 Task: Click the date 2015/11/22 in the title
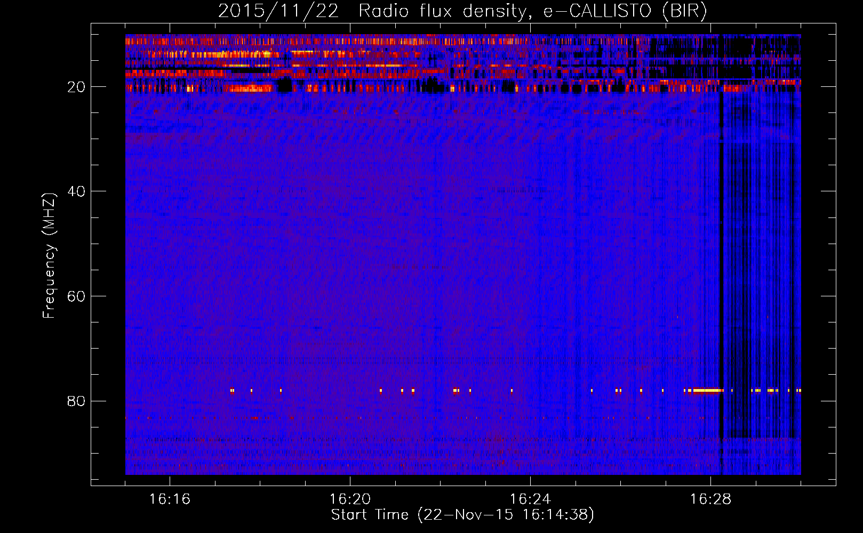tap(278, 11)
